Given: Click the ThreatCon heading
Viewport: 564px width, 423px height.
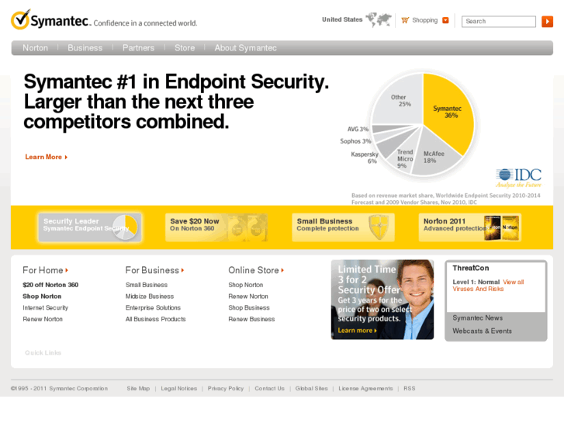Looking at the screenshot, I should [x=470, y=268].
